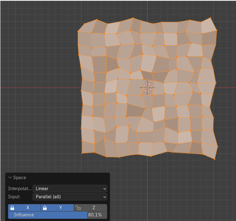Click the 3D cursor at mesh center
236x221 pixels.
147,87
